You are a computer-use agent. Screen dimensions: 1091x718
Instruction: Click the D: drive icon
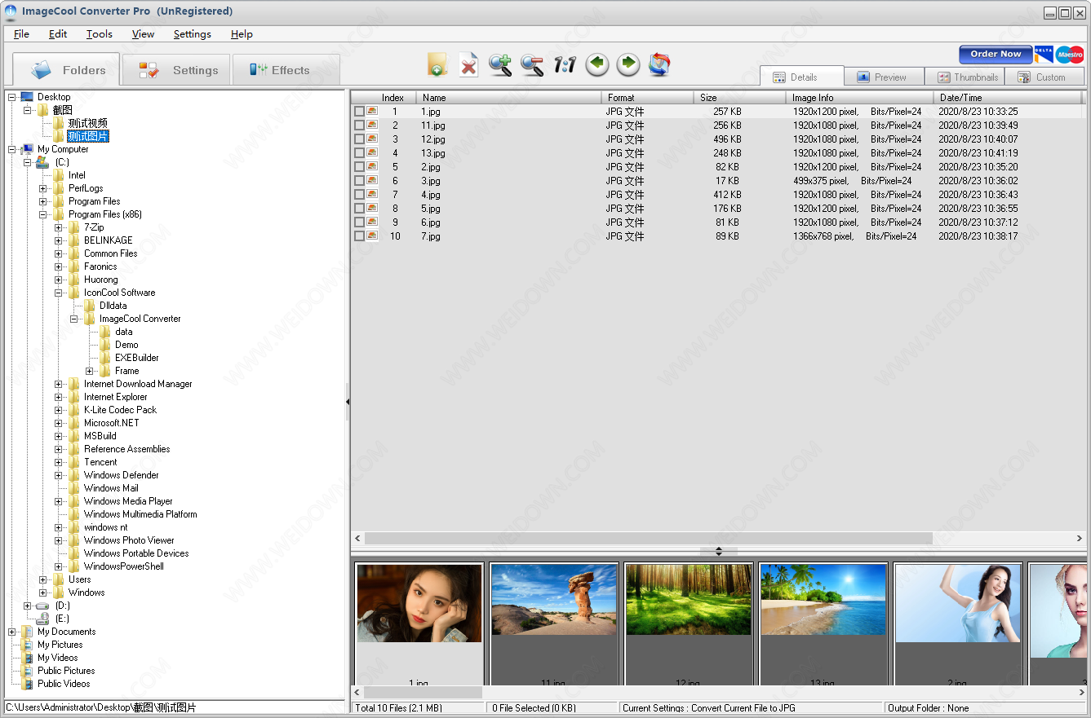(x=42, y=606)
